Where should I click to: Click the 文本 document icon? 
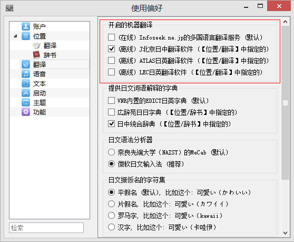pos(26,83)
